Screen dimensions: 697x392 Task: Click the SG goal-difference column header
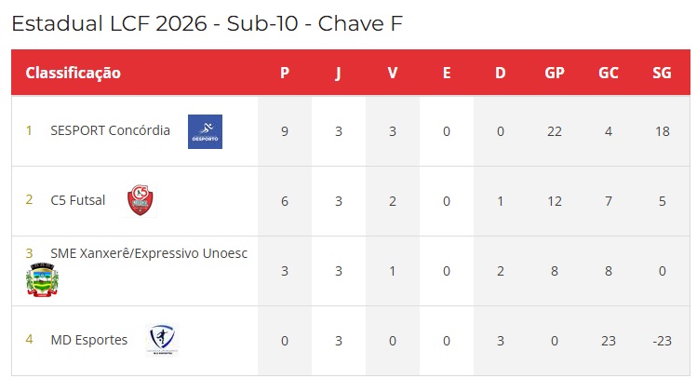click(662, 73)
